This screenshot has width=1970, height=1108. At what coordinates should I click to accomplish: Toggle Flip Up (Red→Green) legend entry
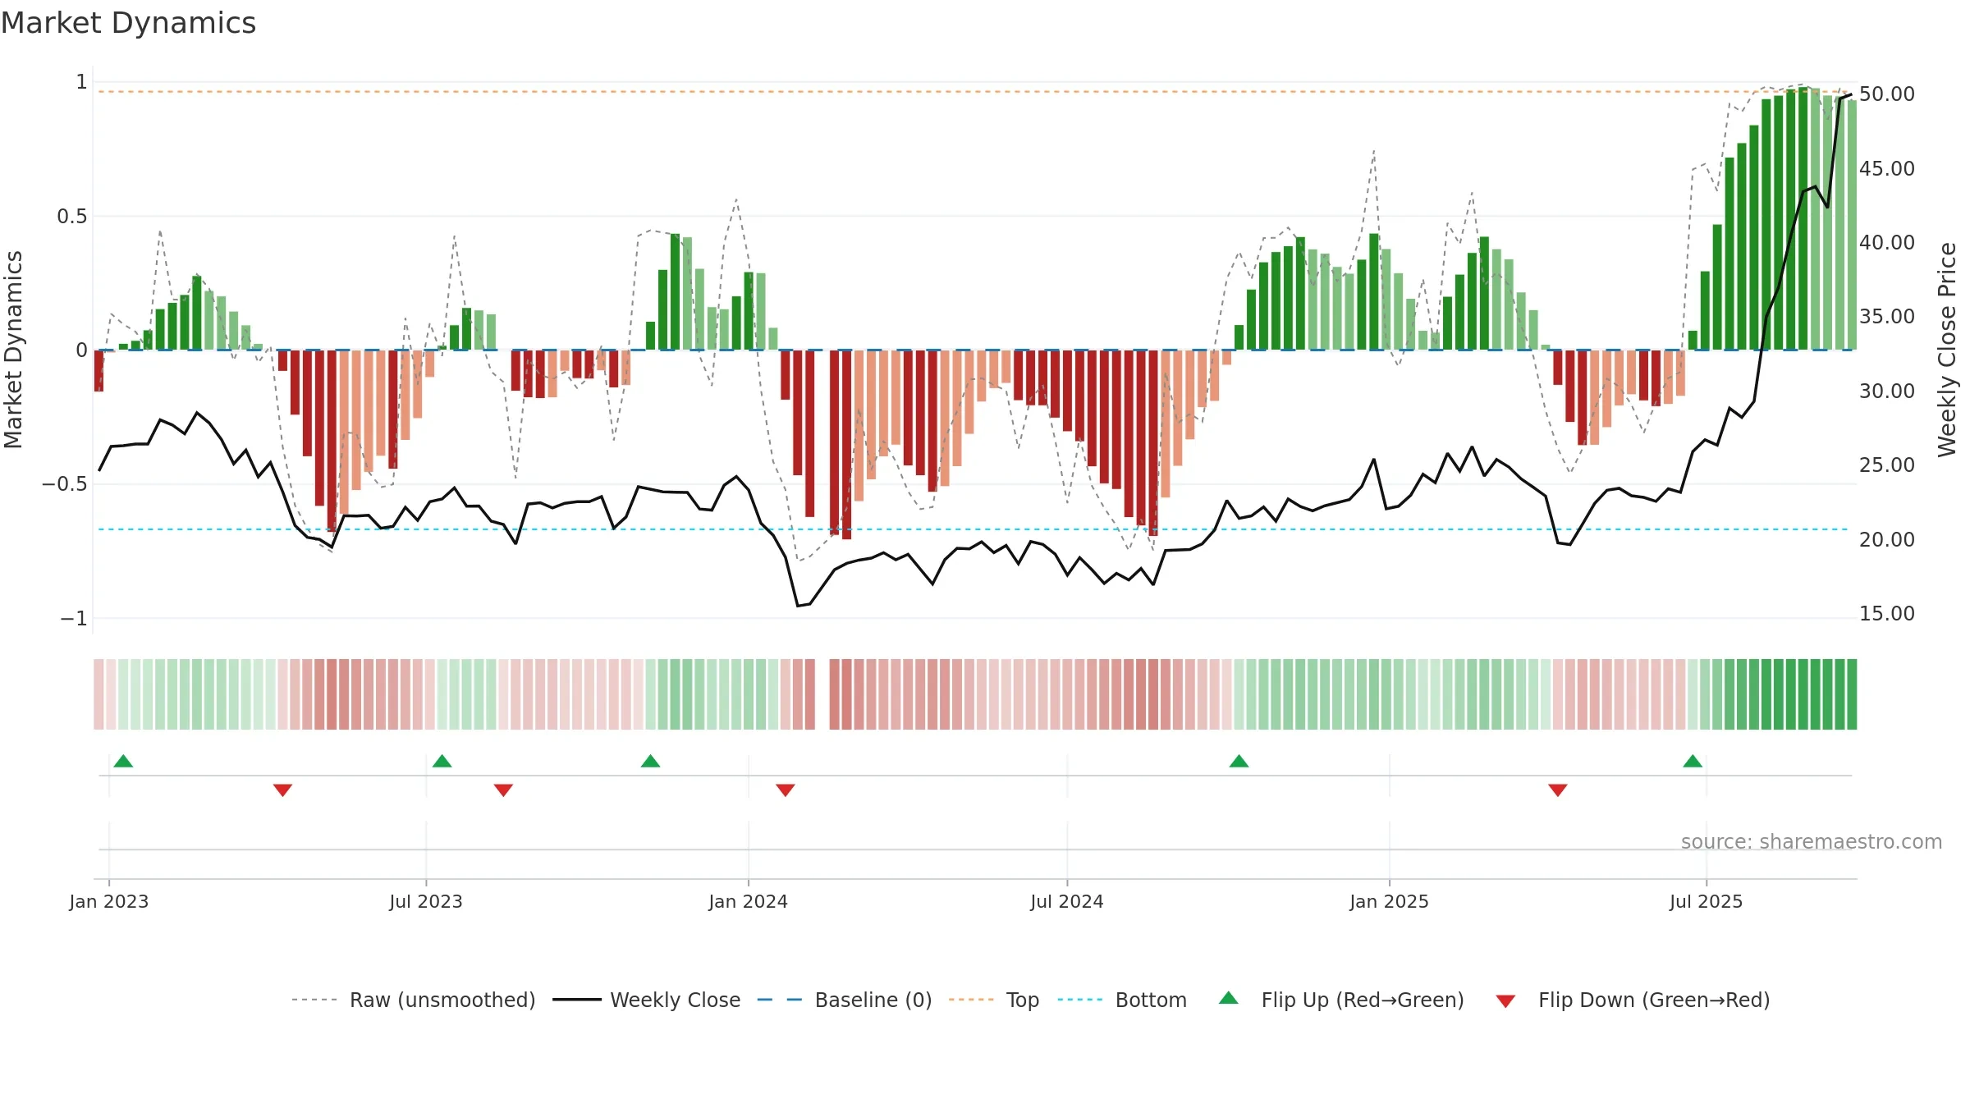click(x=1341, y=1000)
